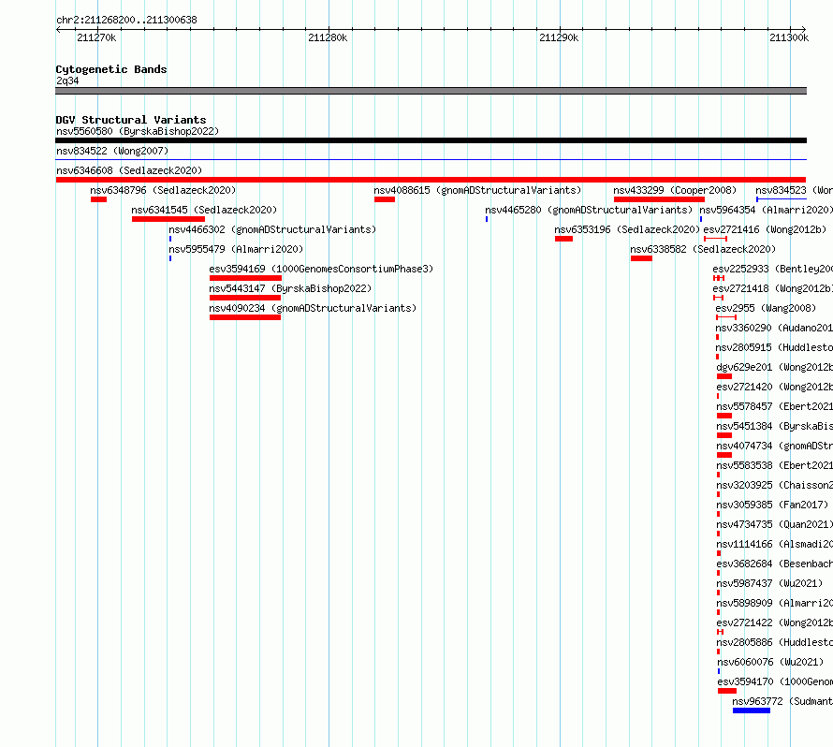The width and height of the screenshot is (833, 747).
Task: Select the nsv433299 (Cooper2008) label
Action: tap(675, 190)
